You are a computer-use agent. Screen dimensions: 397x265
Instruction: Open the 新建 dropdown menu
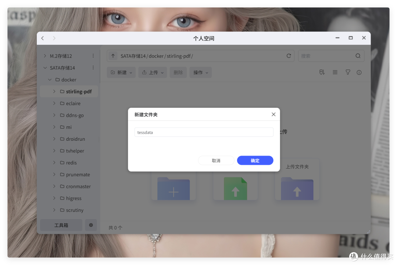[x=121, y=73]
